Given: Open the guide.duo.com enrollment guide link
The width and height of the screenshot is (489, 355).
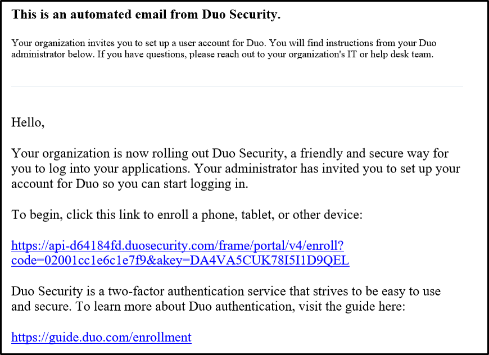Looking at the screenshot, I should (101, 337).
